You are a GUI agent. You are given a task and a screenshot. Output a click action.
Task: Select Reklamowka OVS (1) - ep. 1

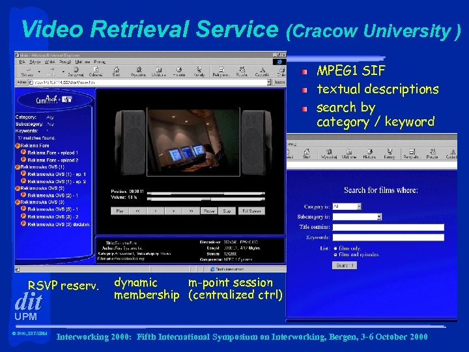click(x=53, y=174)
